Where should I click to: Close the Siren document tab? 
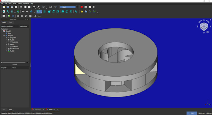tap(58, 109)
